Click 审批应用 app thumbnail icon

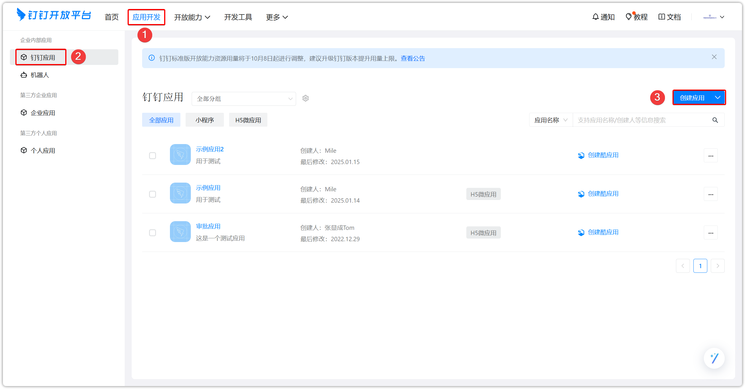(180, 232)
